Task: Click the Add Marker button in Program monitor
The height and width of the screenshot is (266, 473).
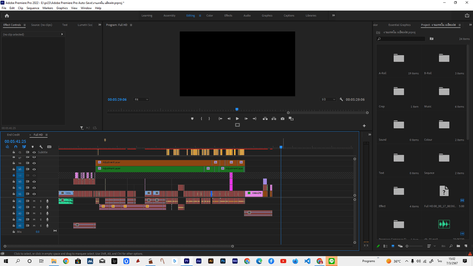Action: (x=192, y=119)
